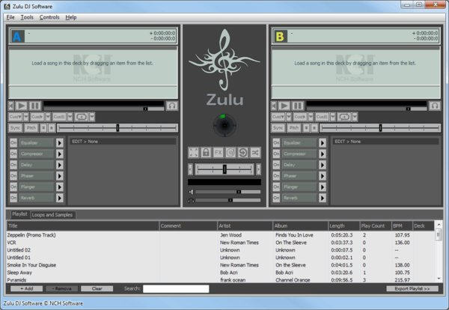Open loop options dropdown on deck B
Image resolution: width=449 pixels, height=310 pixels.
(355, 117)
